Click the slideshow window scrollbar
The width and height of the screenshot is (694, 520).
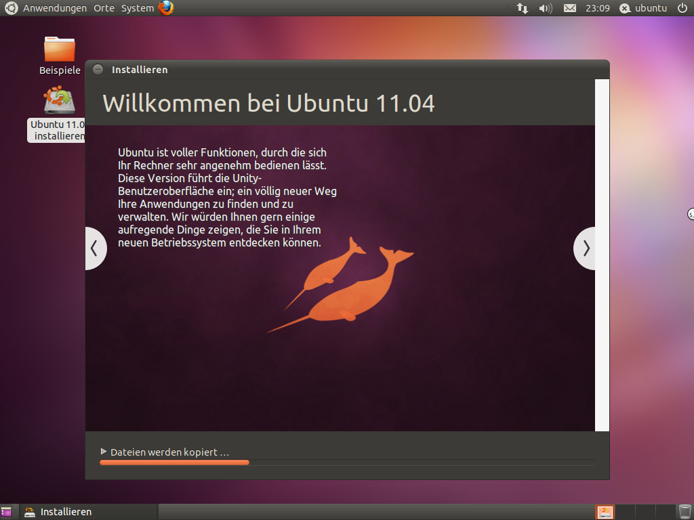point(602,254)
